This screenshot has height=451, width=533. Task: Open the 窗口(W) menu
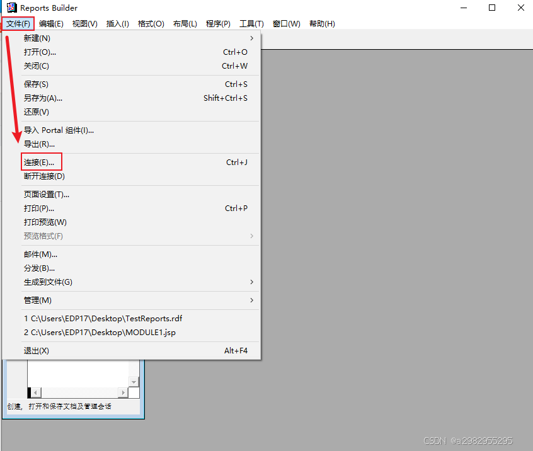[x=286, y=24]
